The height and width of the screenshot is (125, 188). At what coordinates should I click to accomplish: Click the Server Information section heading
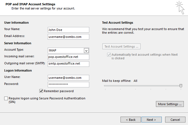(x=18, y=43)
